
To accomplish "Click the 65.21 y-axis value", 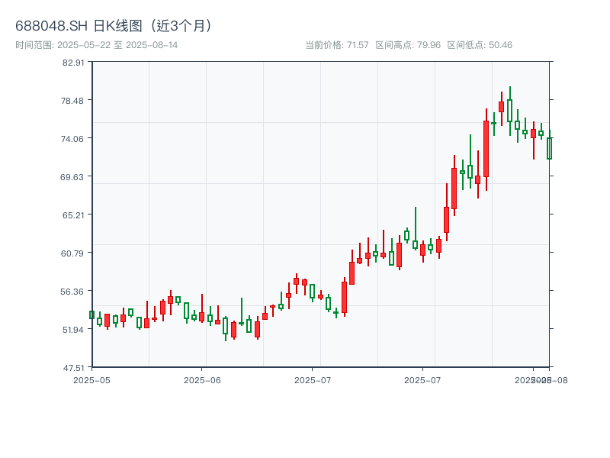I will (73, 215).
